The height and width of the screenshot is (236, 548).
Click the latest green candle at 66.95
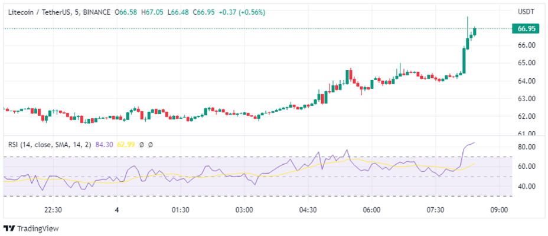[475, 32]
